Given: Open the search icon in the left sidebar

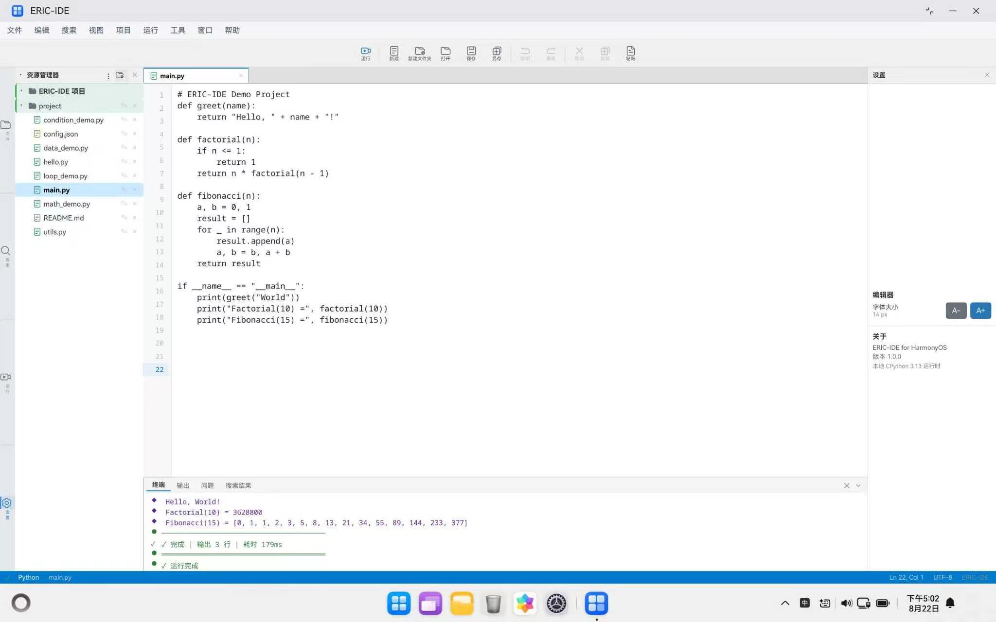Looking at the screenshot, I should click(x=6, y=251).
